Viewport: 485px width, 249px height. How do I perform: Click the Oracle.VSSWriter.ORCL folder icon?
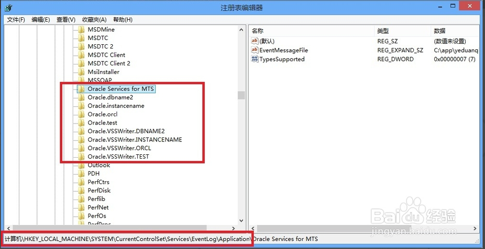(81, 148)
